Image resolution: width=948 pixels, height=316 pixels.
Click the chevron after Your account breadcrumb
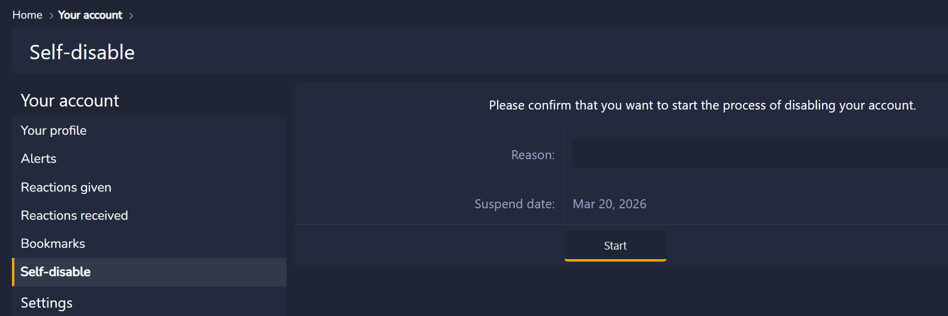tap(131, 16)
